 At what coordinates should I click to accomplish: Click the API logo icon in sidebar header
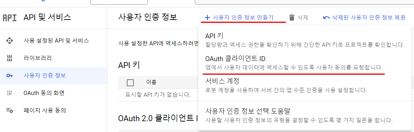pos(9,18)
